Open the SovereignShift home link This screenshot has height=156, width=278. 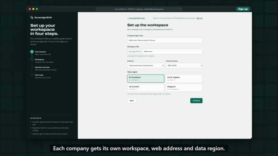tap(136, 18)
